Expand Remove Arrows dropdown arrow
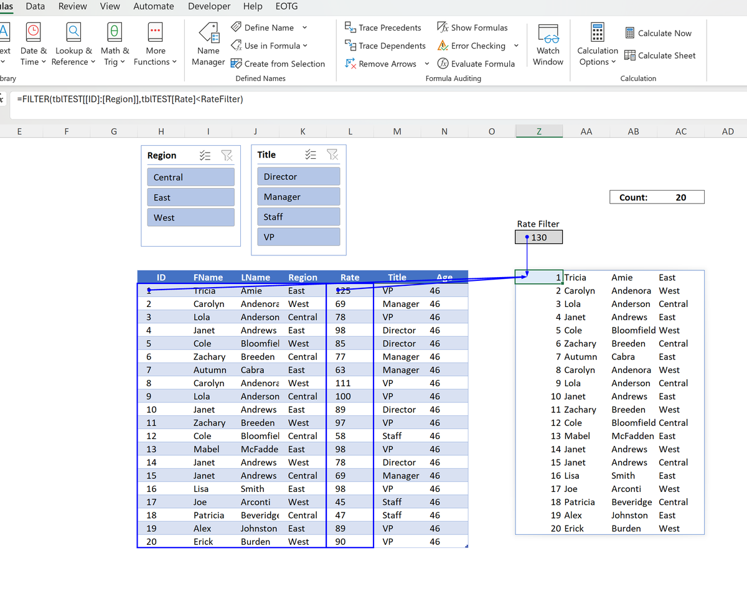747x591 pixels. coord(426,64)
